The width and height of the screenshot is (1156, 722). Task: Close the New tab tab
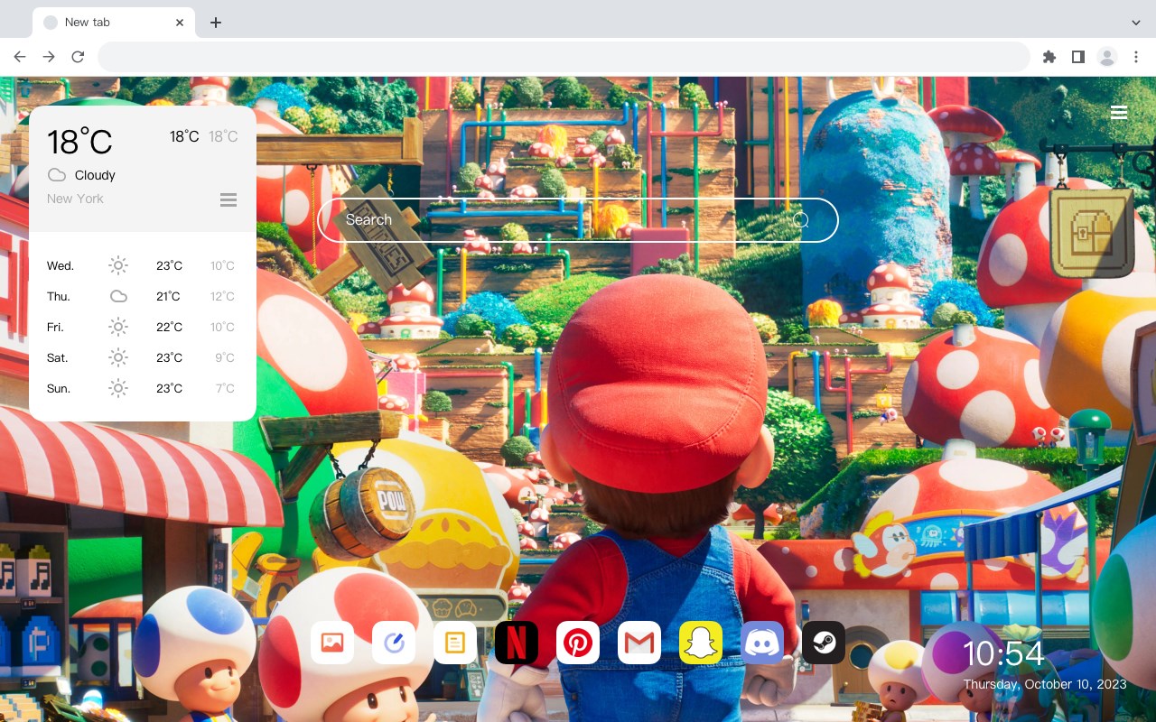pos(180,23)
